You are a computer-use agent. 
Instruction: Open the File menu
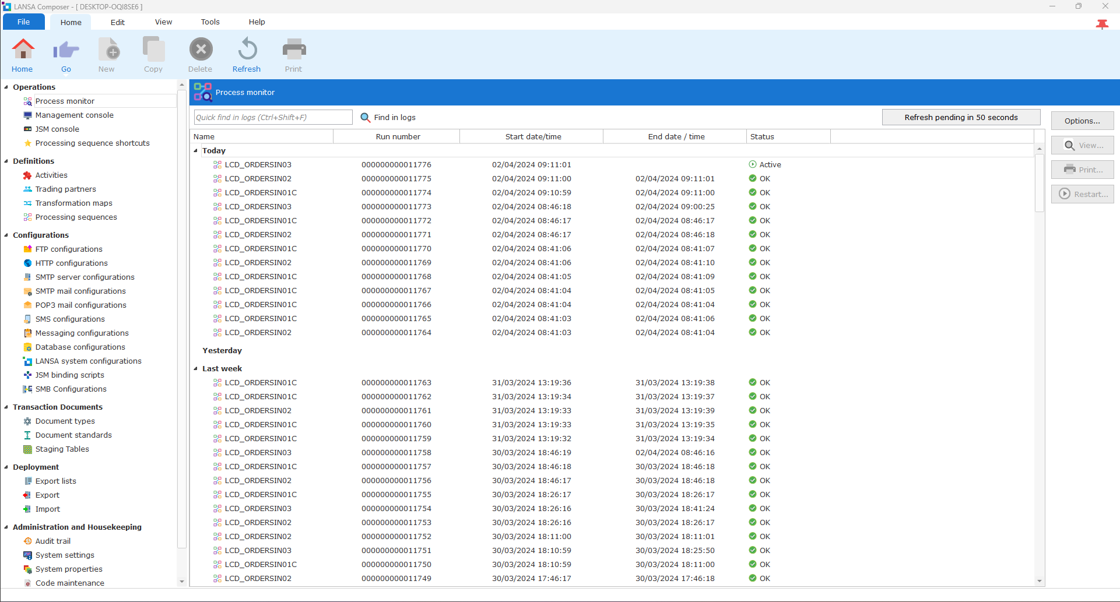click(24, 22)
